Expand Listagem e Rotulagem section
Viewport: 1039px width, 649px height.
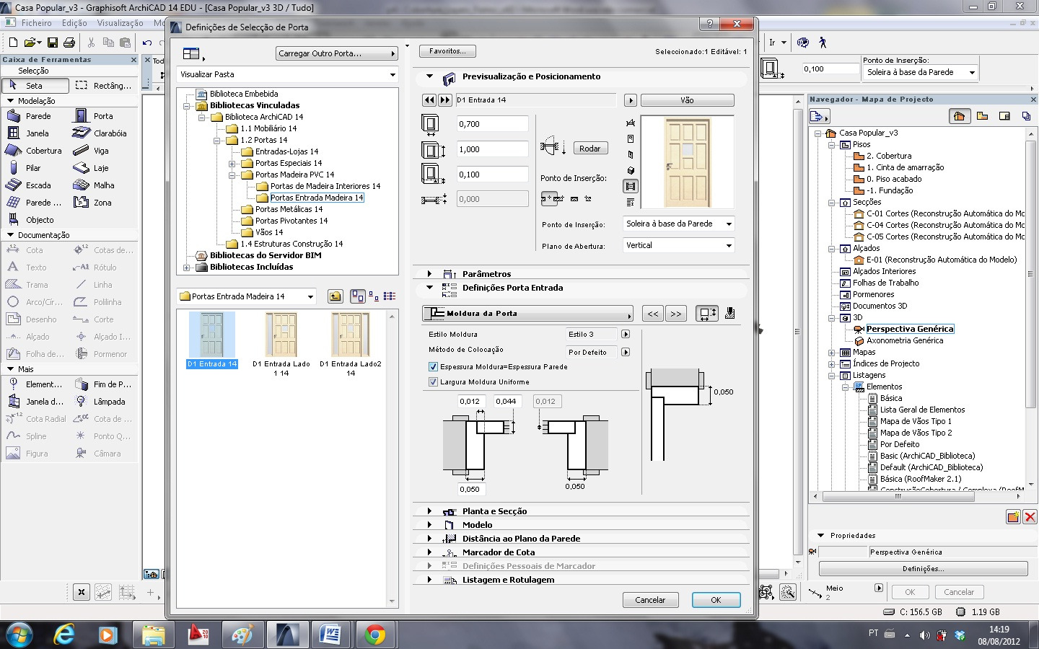point(429,579)
